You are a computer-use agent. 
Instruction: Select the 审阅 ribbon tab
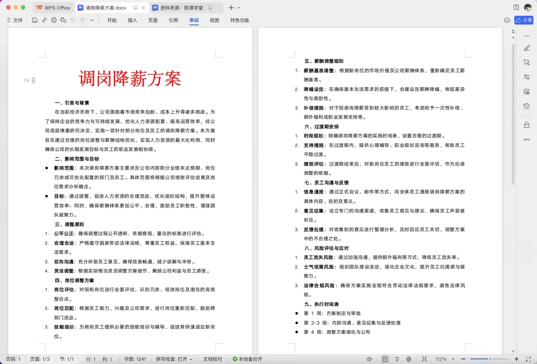tap(194, 20)
